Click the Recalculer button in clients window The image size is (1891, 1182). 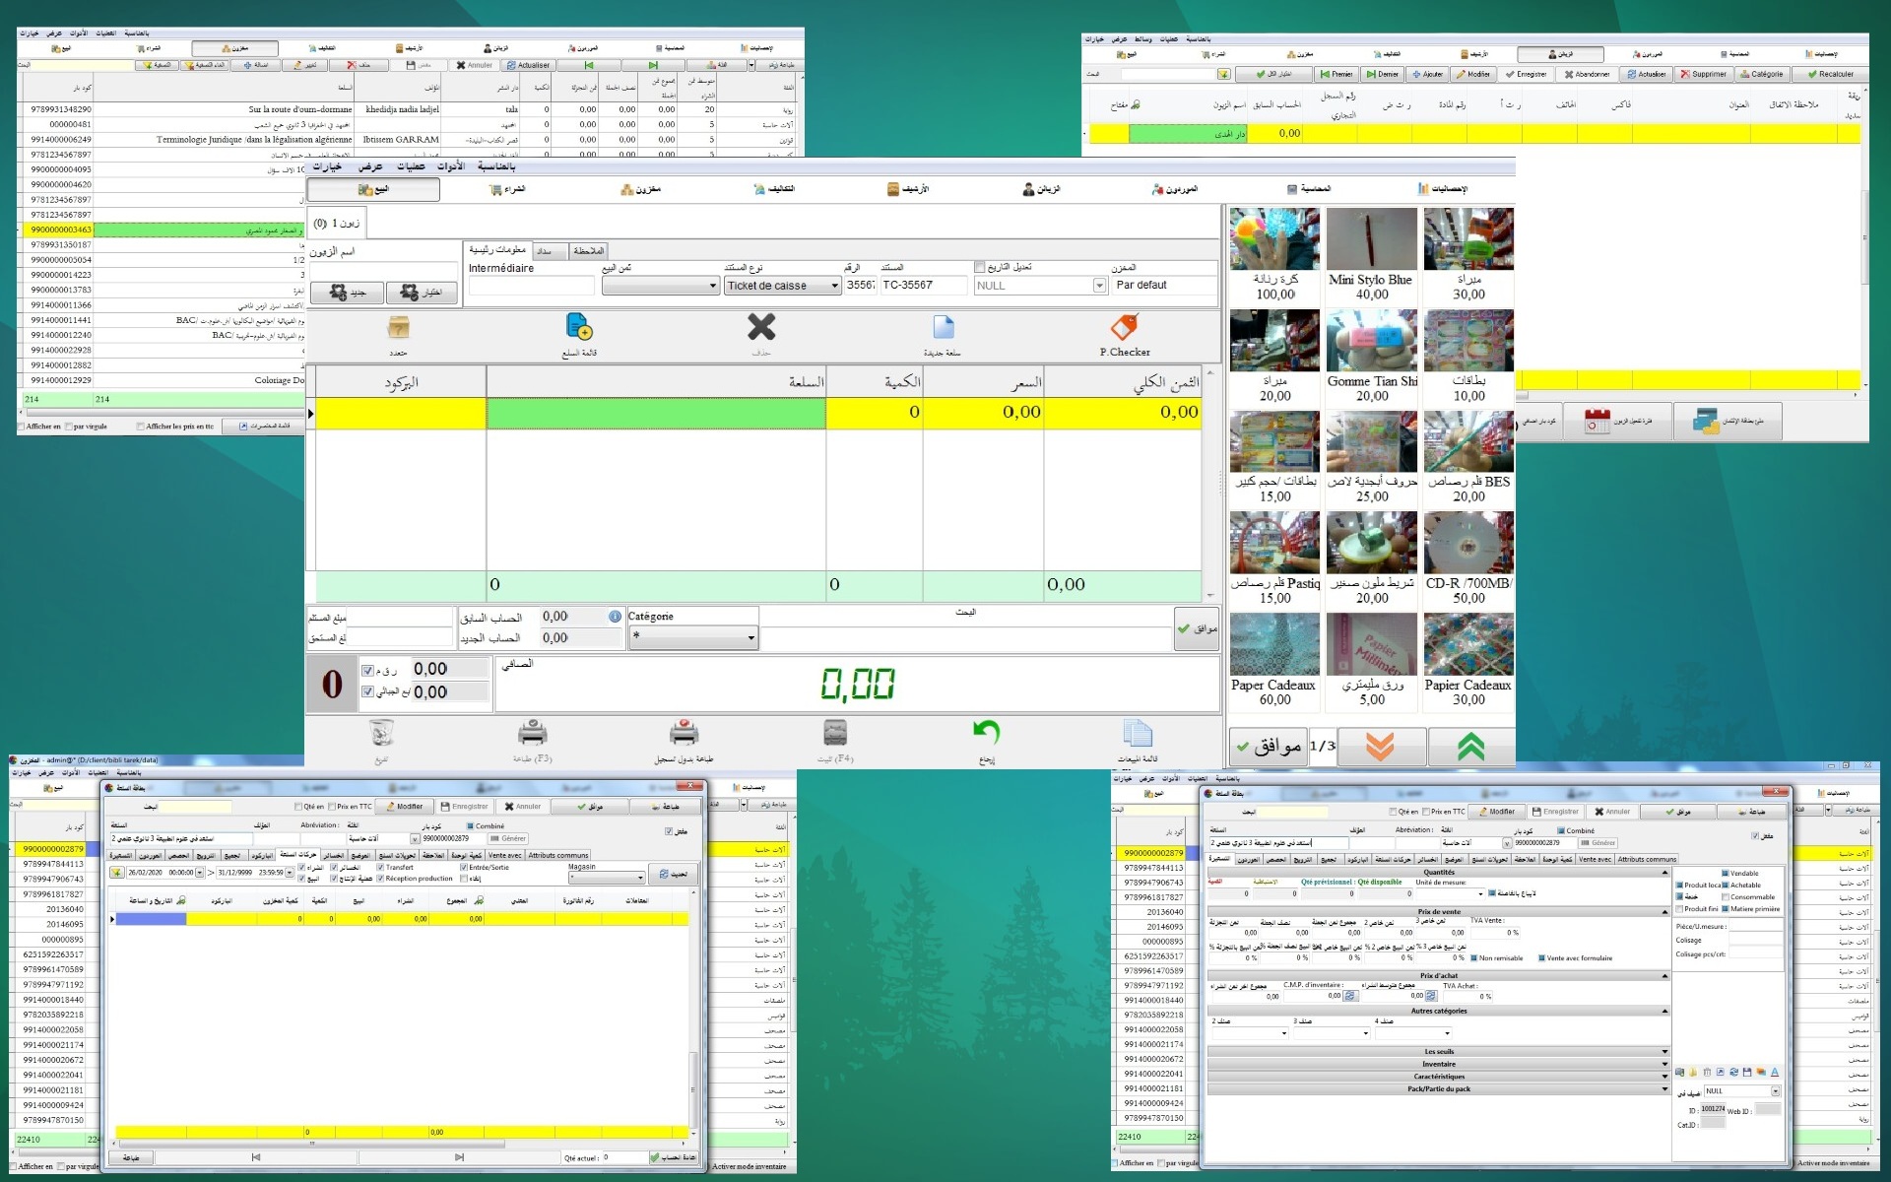pyautogui.click(x=1830, y=74)
